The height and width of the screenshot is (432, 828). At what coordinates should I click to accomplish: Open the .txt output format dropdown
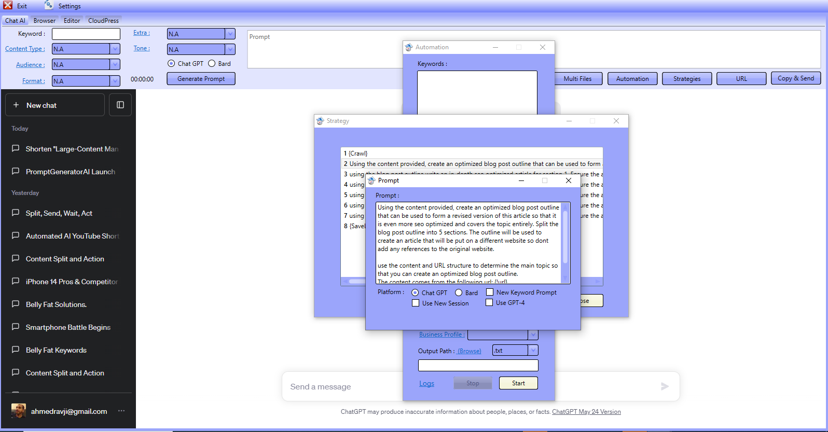pos(533,350)
